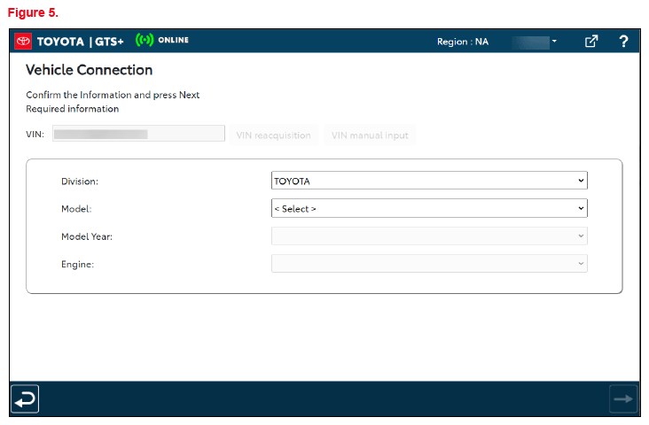
Task: Click the VIN reacquisition button
Action: pyautogui.click(x=274, y=135)
